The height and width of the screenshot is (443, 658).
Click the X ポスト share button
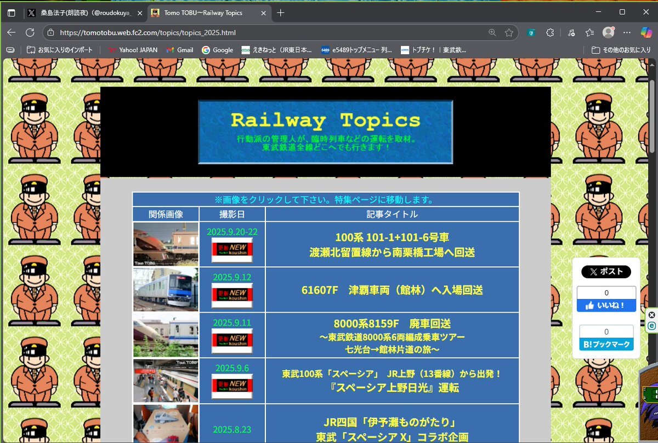[606, 272]
